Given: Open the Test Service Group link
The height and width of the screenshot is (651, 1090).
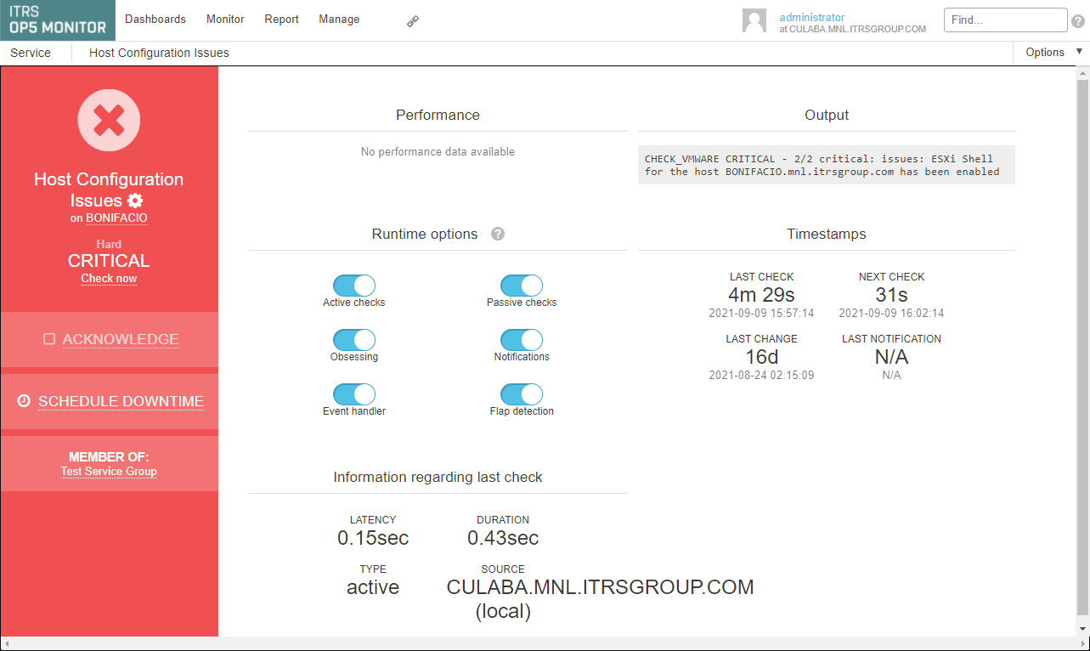Looking at the screenshot, I should click(109, 472).
